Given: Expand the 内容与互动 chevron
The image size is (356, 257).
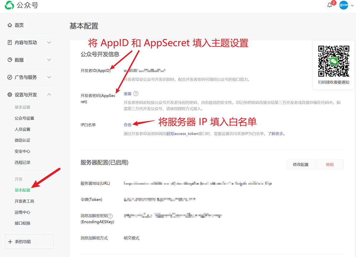Looking at the screenshot, I should pos(49,43).
